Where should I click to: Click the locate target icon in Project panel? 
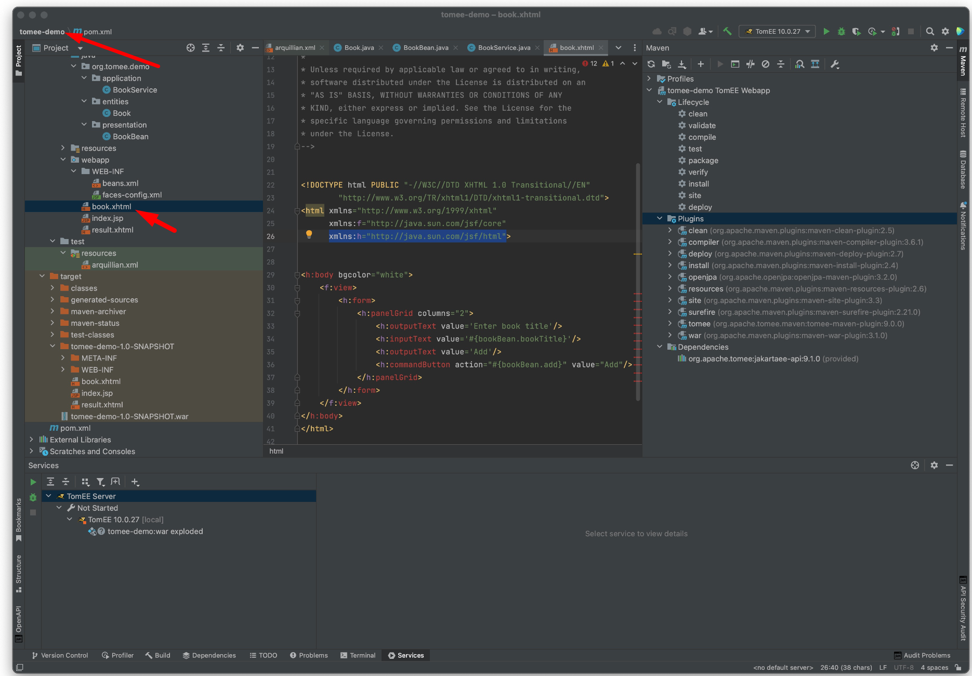point(191,48)
